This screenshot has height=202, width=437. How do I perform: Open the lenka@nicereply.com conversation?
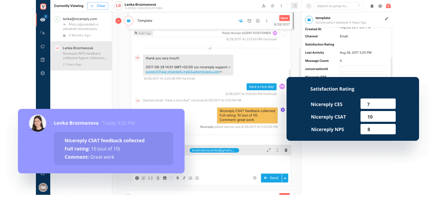coord(81,27)
